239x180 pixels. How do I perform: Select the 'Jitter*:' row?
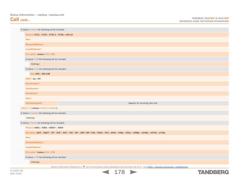(127, 98)
